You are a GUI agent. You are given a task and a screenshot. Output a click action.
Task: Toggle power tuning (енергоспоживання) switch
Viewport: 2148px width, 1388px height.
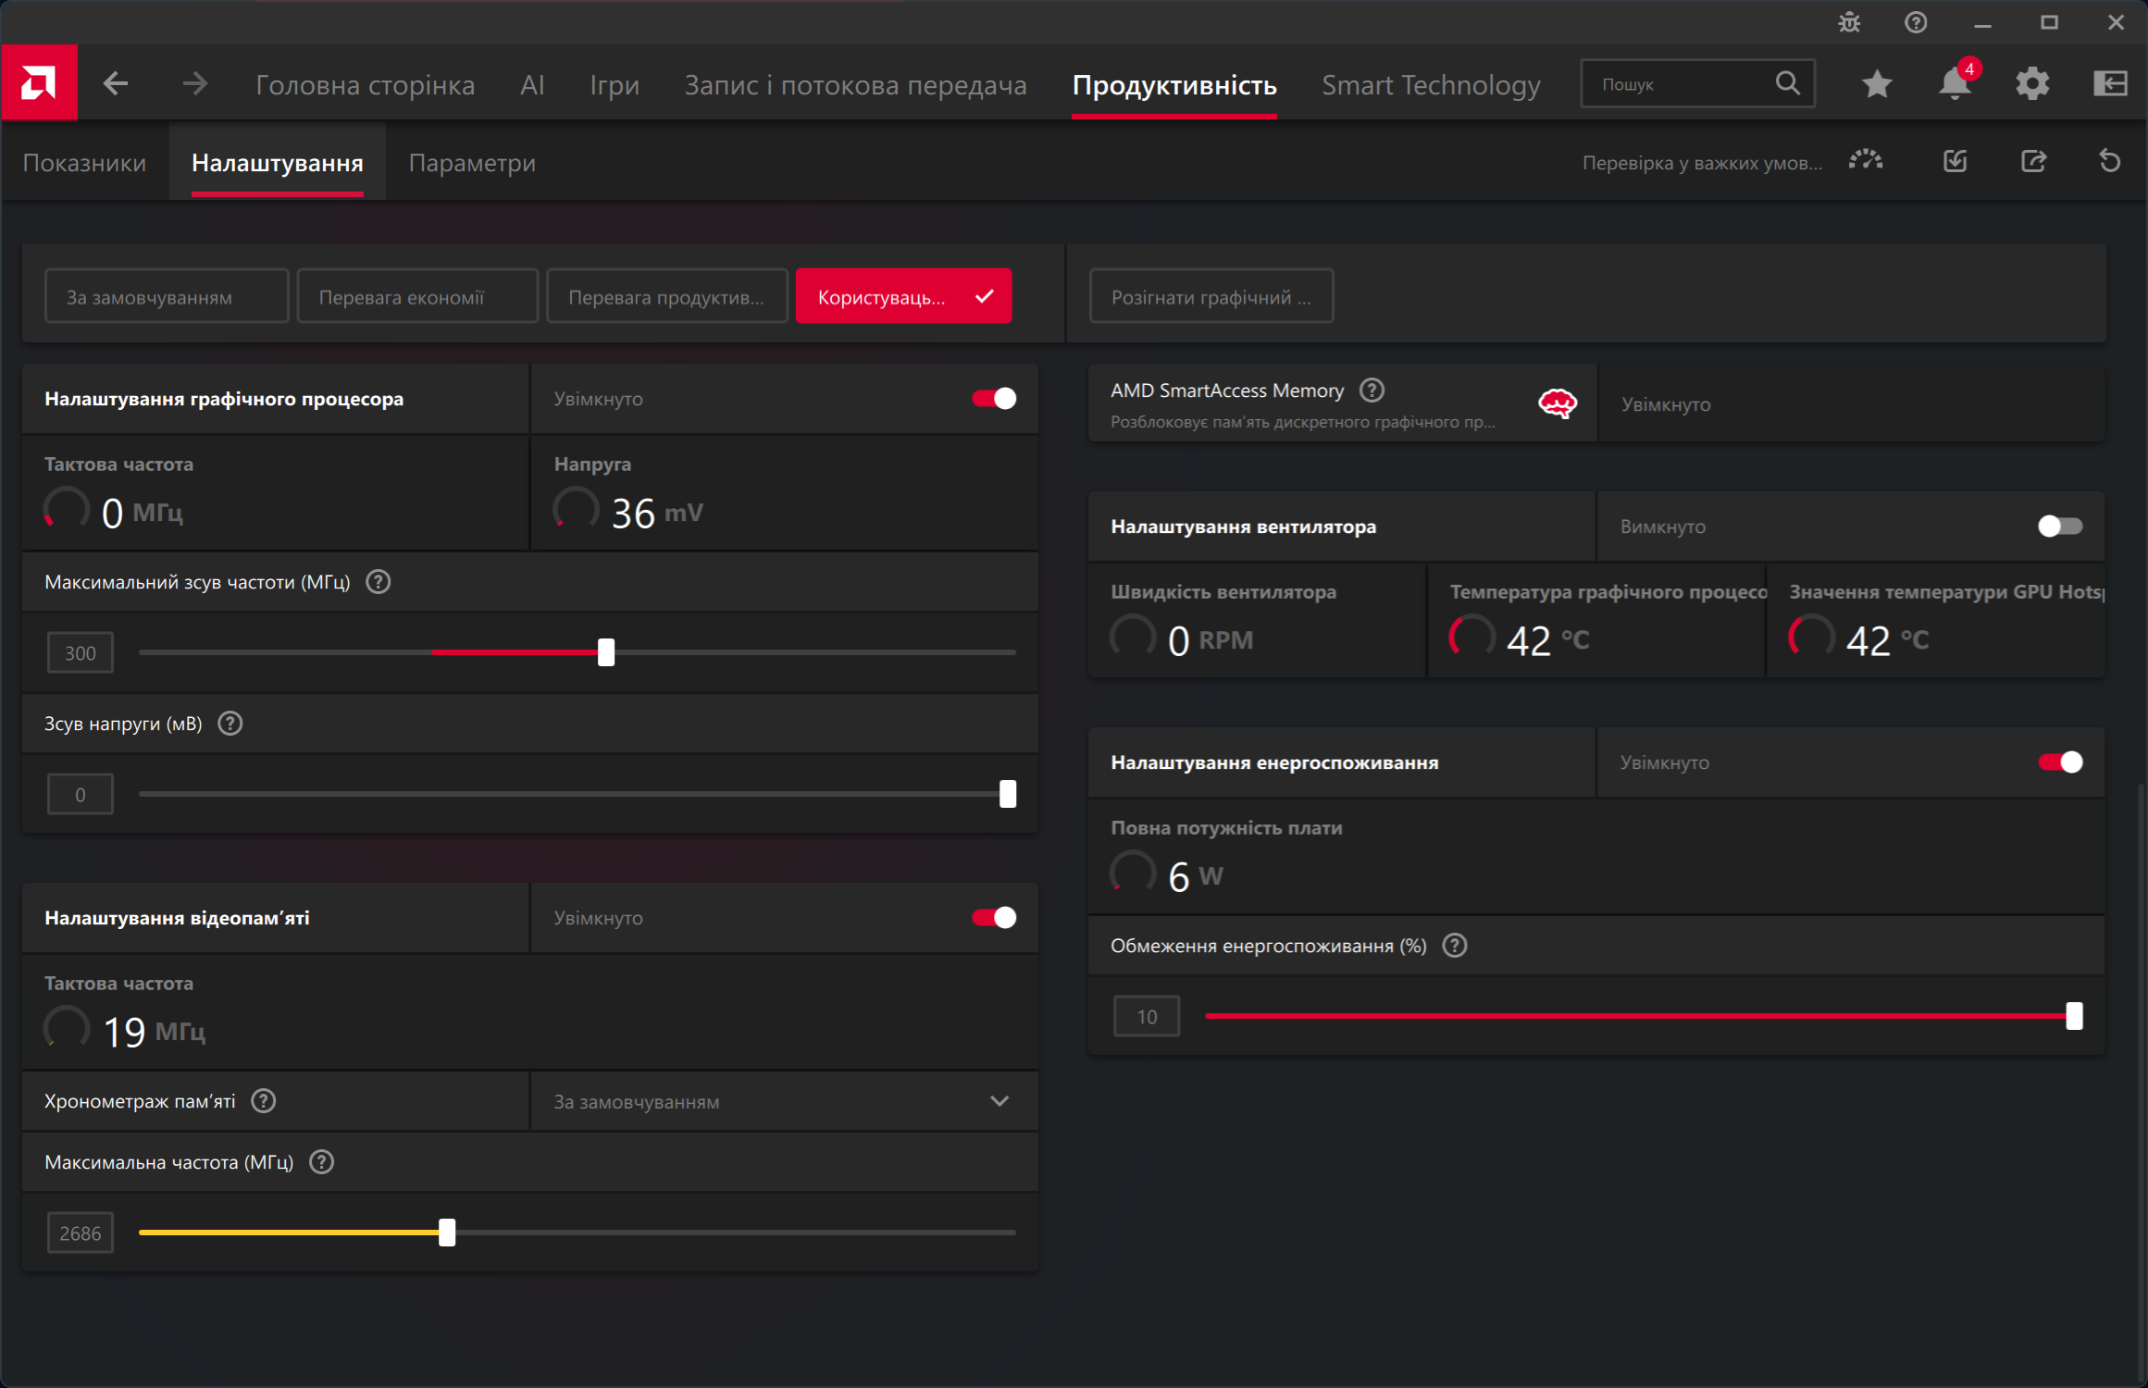pyautogui.click(x=2060, y=762)
